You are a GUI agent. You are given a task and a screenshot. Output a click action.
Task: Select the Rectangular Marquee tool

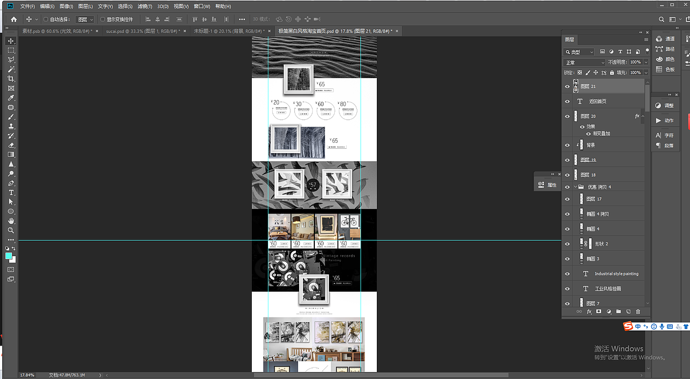11,50
